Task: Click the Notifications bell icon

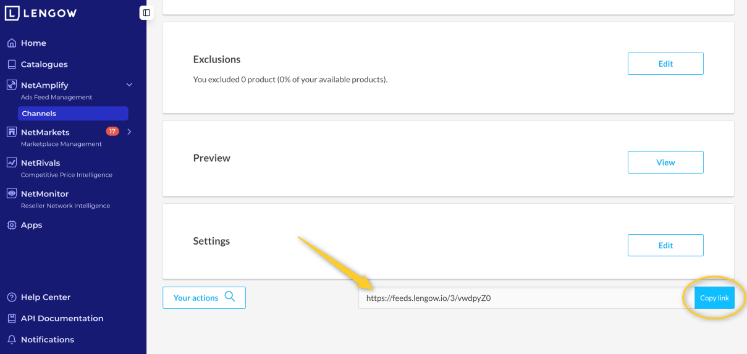Action: (11, 340)
